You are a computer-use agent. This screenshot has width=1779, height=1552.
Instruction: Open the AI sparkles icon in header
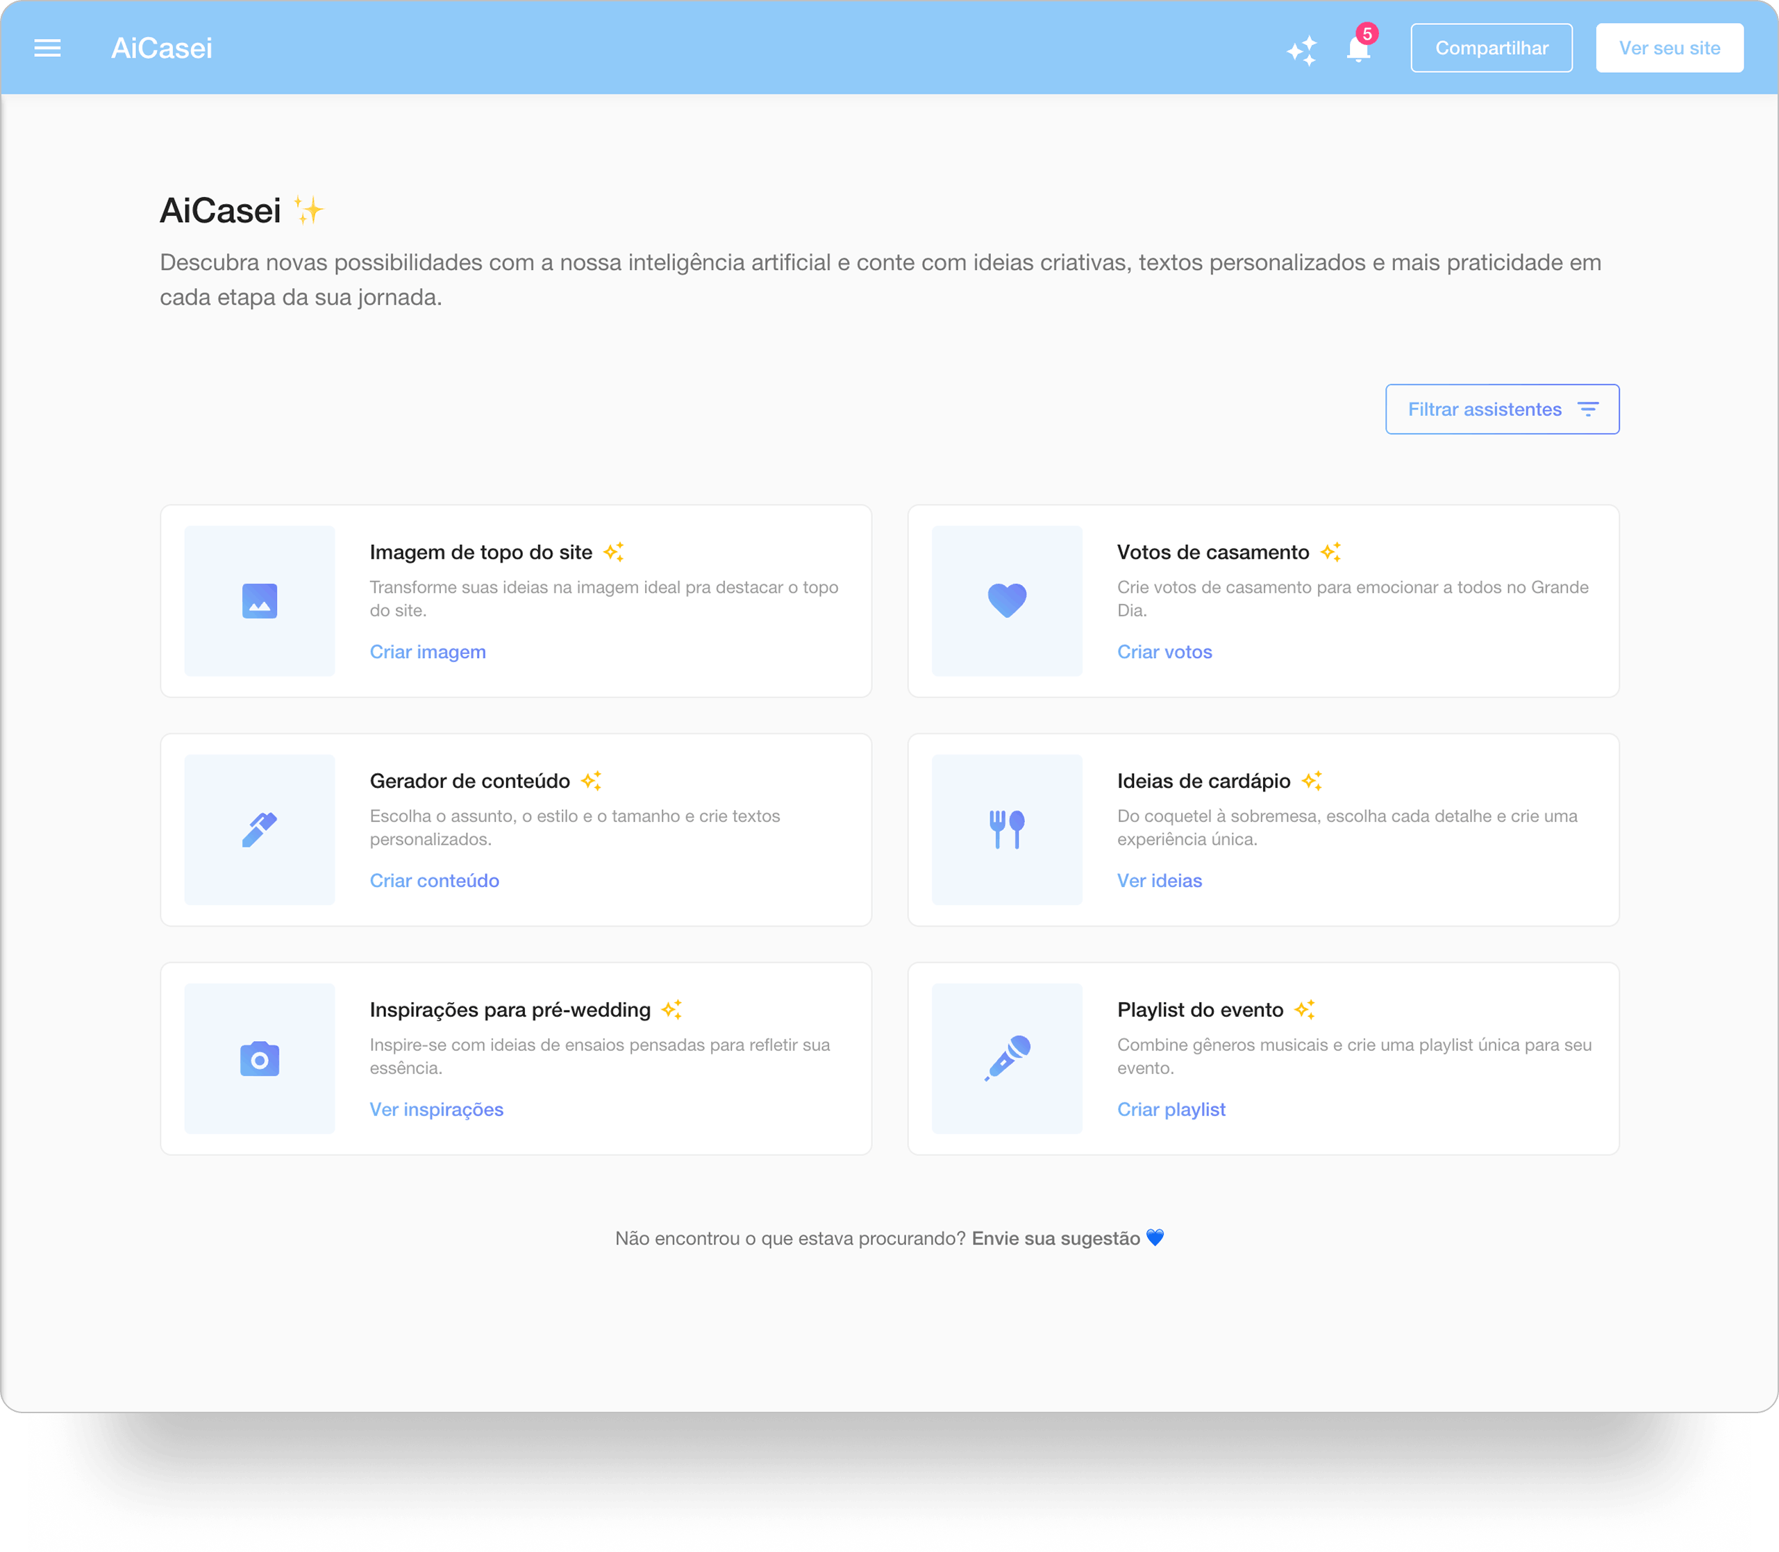pos(1301,50)
